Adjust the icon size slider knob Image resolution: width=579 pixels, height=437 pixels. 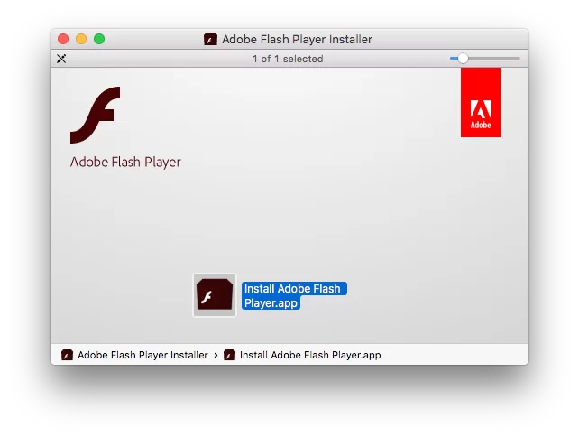click(x=463, y=59)
